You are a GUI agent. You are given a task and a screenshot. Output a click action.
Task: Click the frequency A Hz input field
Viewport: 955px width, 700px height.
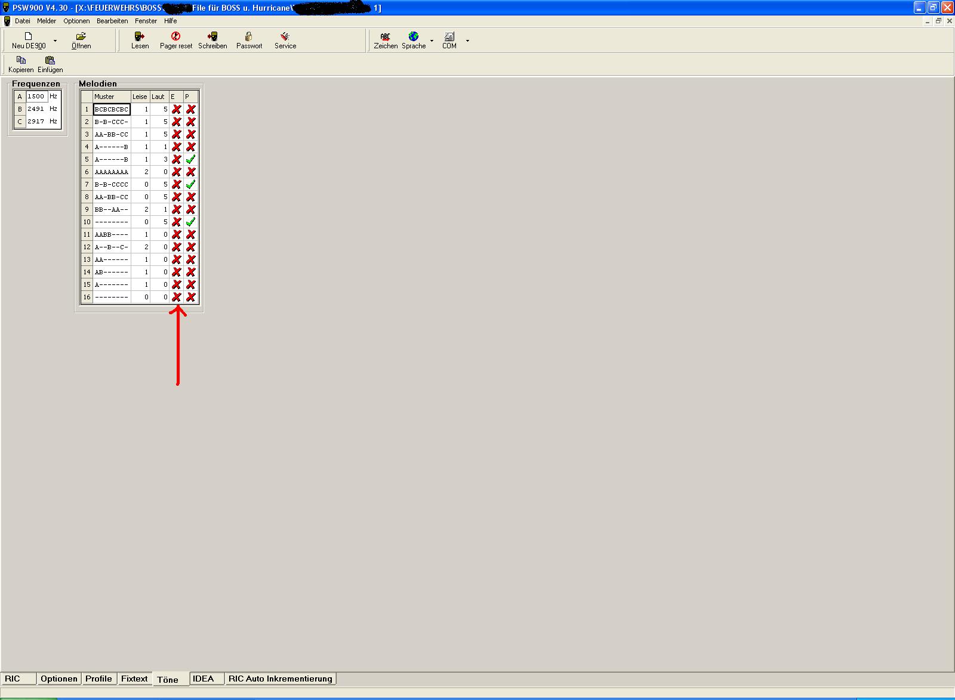point(36,96)
